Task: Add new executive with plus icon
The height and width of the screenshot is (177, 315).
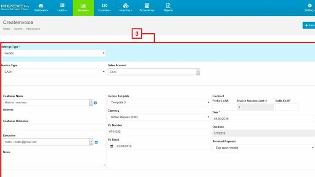Action: 96,142
